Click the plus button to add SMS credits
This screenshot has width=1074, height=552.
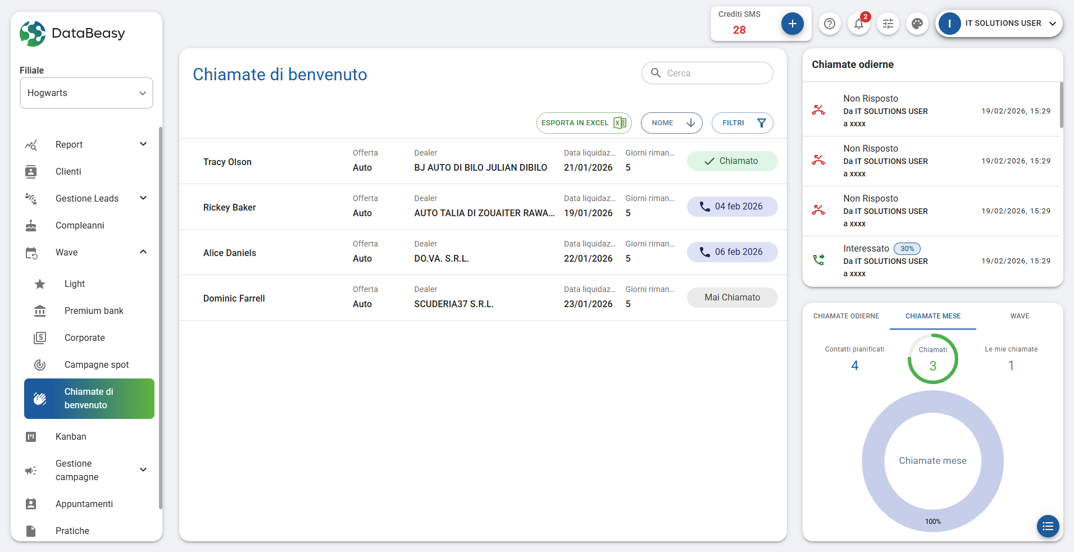click(x=792, y=24)
